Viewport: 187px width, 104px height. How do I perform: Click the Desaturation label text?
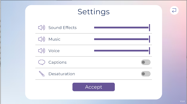pyautogui.click(x=62, y=74)
